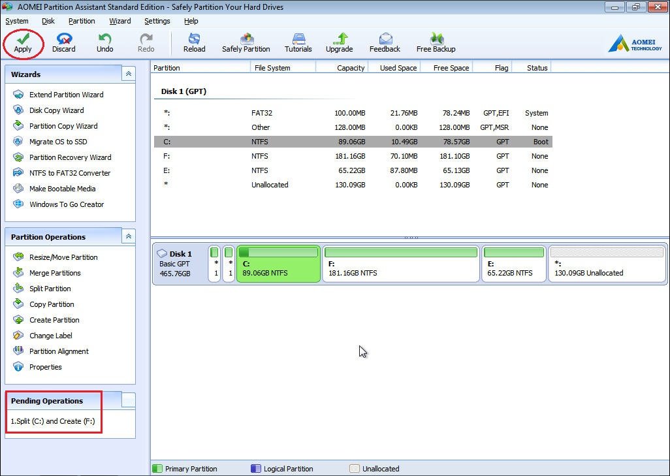Open the Partition menu
Screen dimensions: 670x476
coord(82,21)
